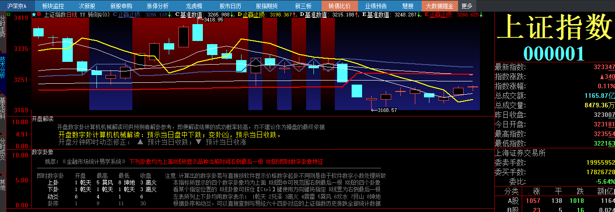Open the 板块监控 tab

click(x=53, y=6)
